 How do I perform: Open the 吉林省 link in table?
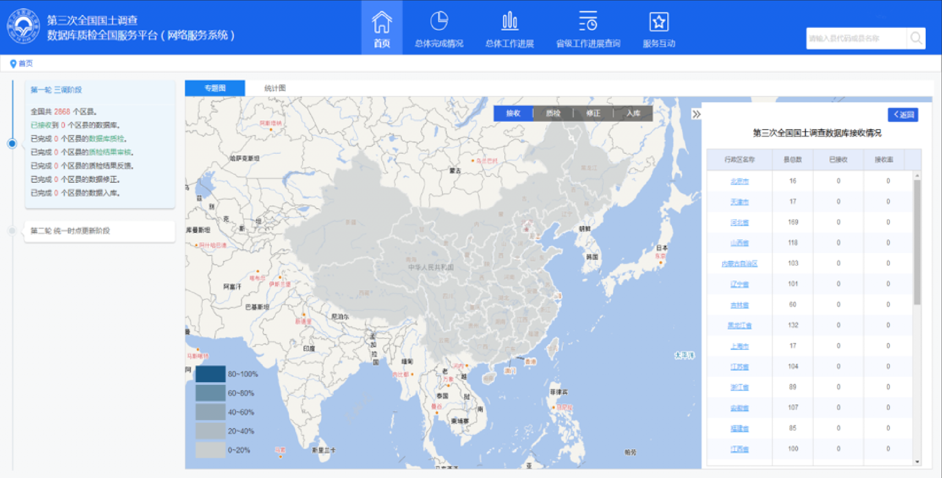click(740, 305)
